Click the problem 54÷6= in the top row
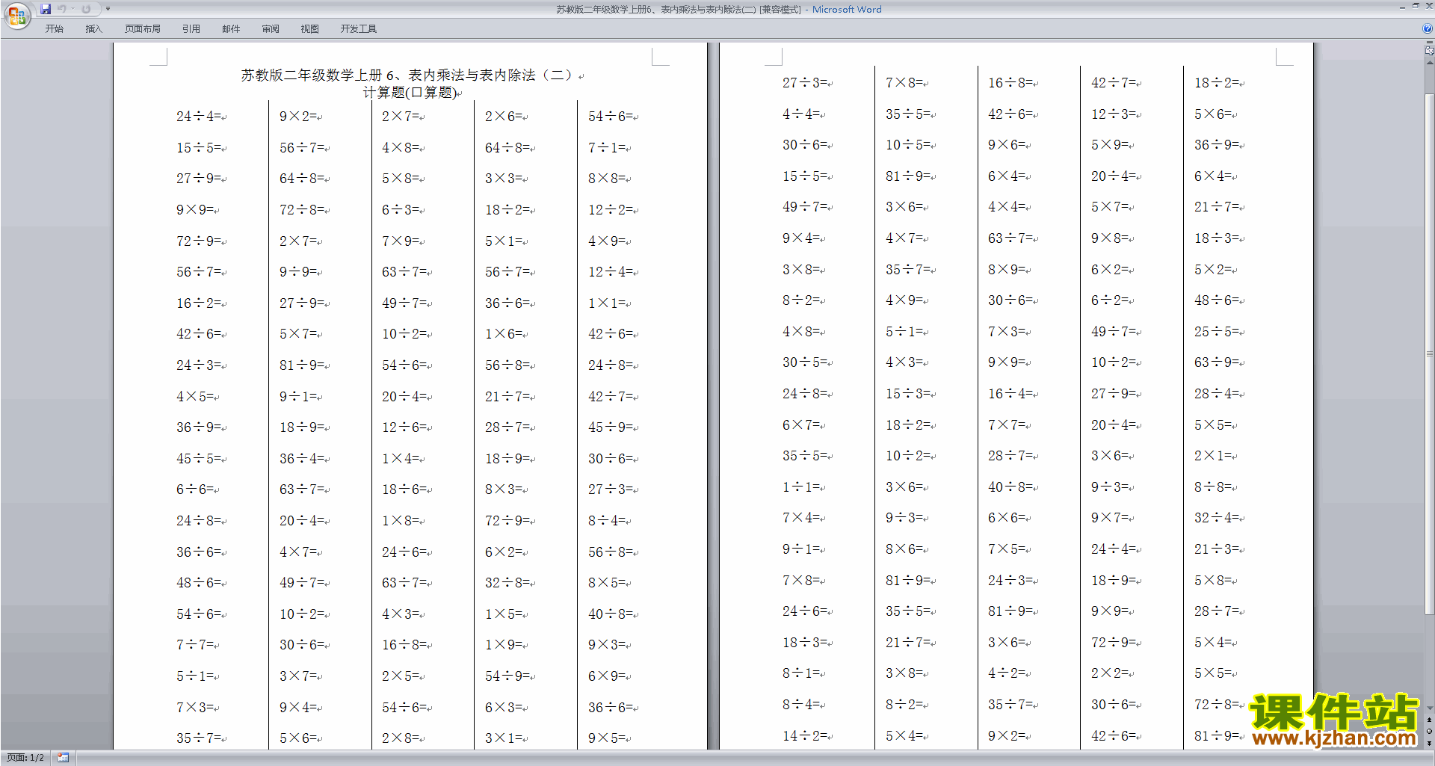Image resolution: width=1435 pixels, height=766 pixels. click(x=610, y=117)
